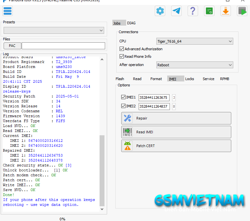Click the IMEI1 number input field
Viewport: 250px width, 221px height.
coord(154,98)
